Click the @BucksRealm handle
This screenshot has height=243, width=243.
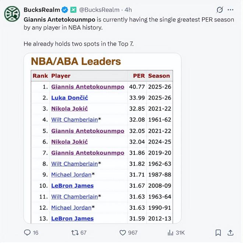99,10
